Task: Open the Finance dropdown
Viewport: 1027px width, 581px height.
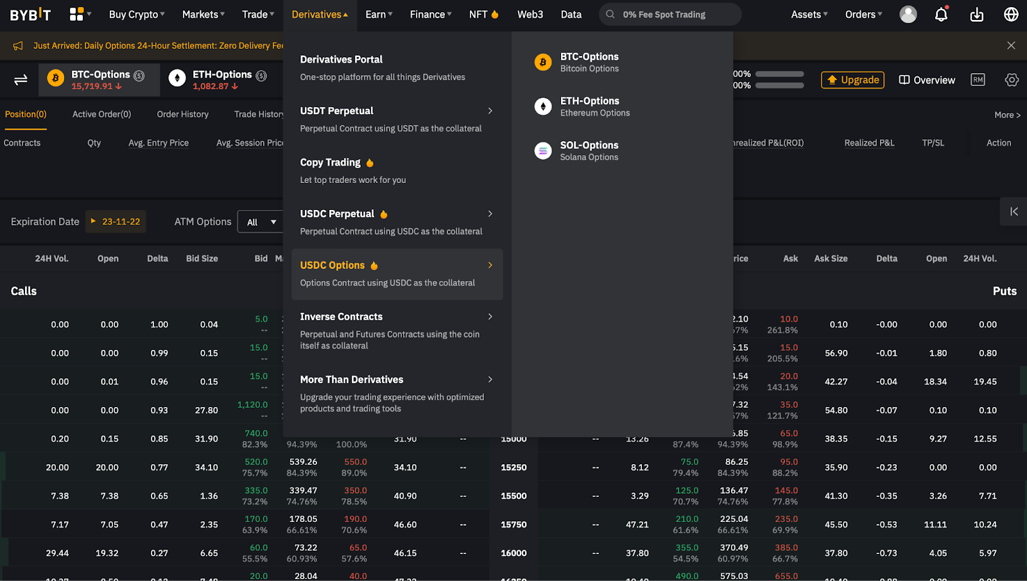Action: pyautogui.click(x=431, y=14)
